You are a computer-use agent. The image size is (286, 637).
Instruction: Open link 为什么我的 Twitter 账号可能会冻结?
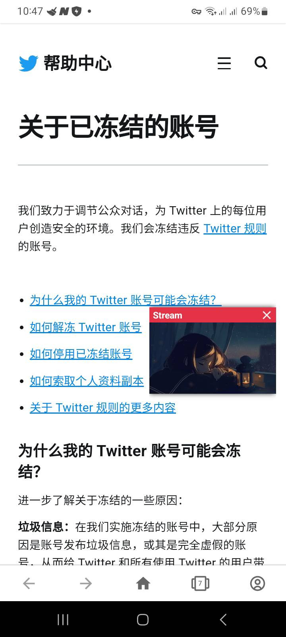pyautogui.click(x=126, y=300)
